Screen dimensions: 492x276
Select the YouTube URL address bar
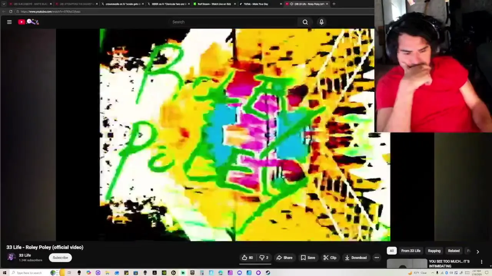tap(192, 11)
